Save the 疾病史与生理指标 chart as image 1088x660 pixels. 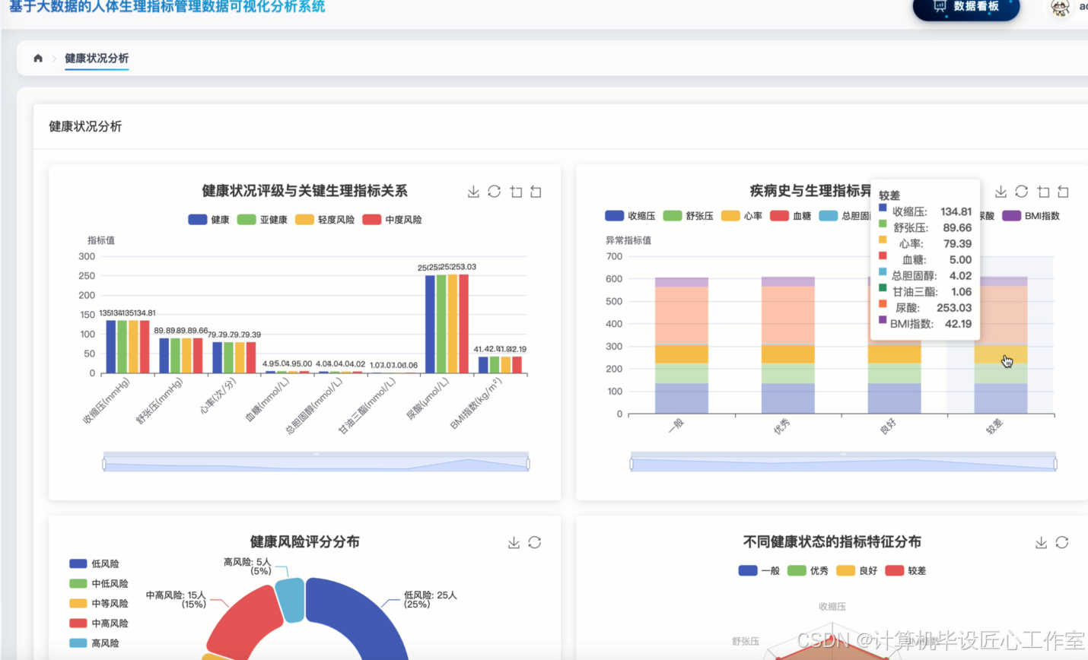click(x=1001, y=192)
